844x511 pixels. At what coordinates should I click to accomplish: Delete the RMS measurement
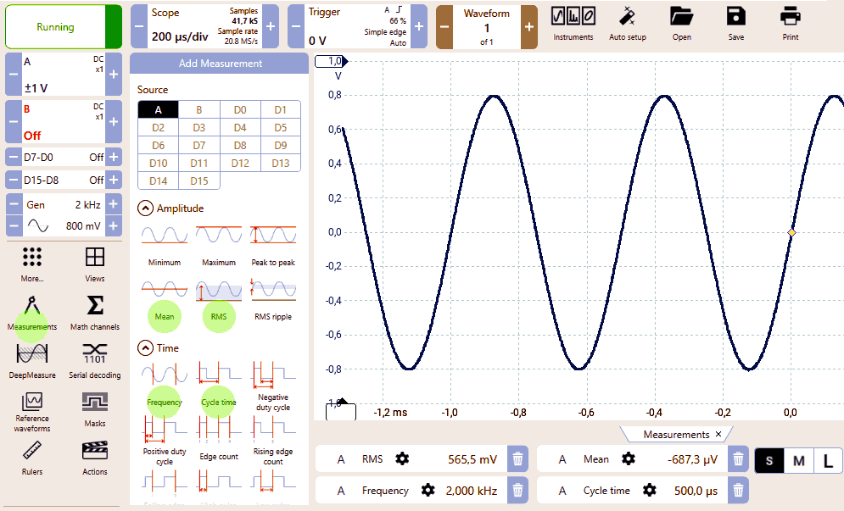(517, 458)
